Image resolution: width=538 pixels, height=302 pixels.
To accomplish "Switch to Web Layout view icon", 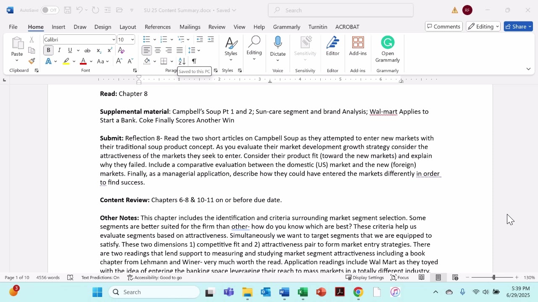I will coord(455,277).
